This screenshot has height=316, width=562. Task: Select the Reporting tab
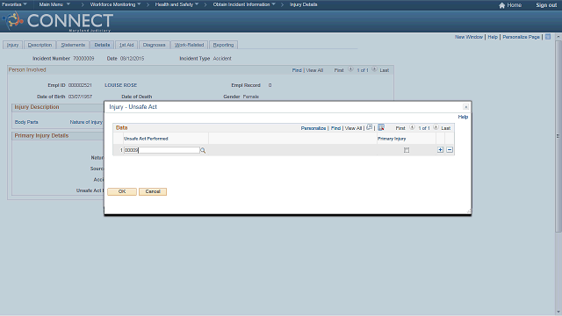pyautogui.click(x=223, y=45)
